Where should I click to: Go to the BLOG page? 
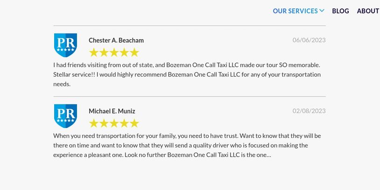point(340,11)
